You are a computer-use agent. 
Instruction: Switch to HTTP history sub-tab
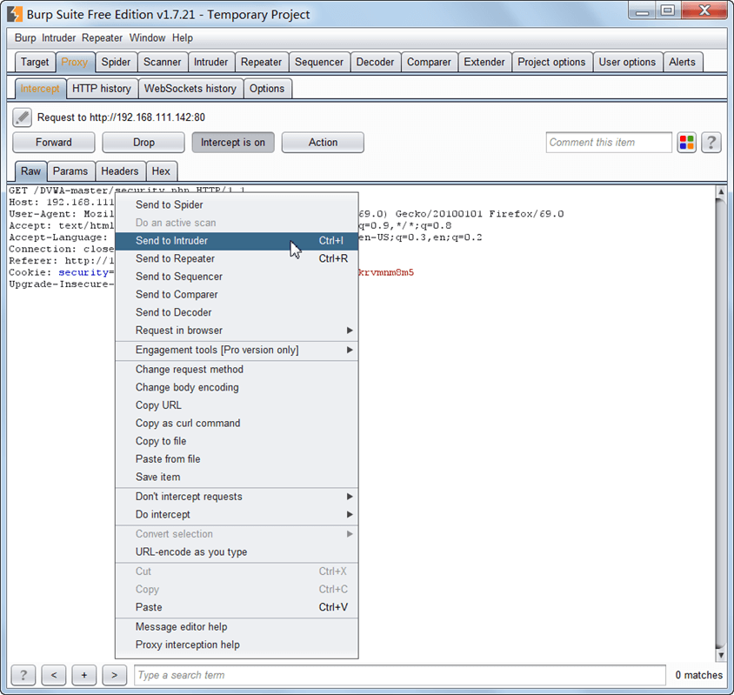pos(102,89)
